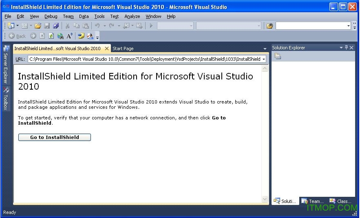
Task: Click the Refresh Browser icon
Action: (51, 36)
